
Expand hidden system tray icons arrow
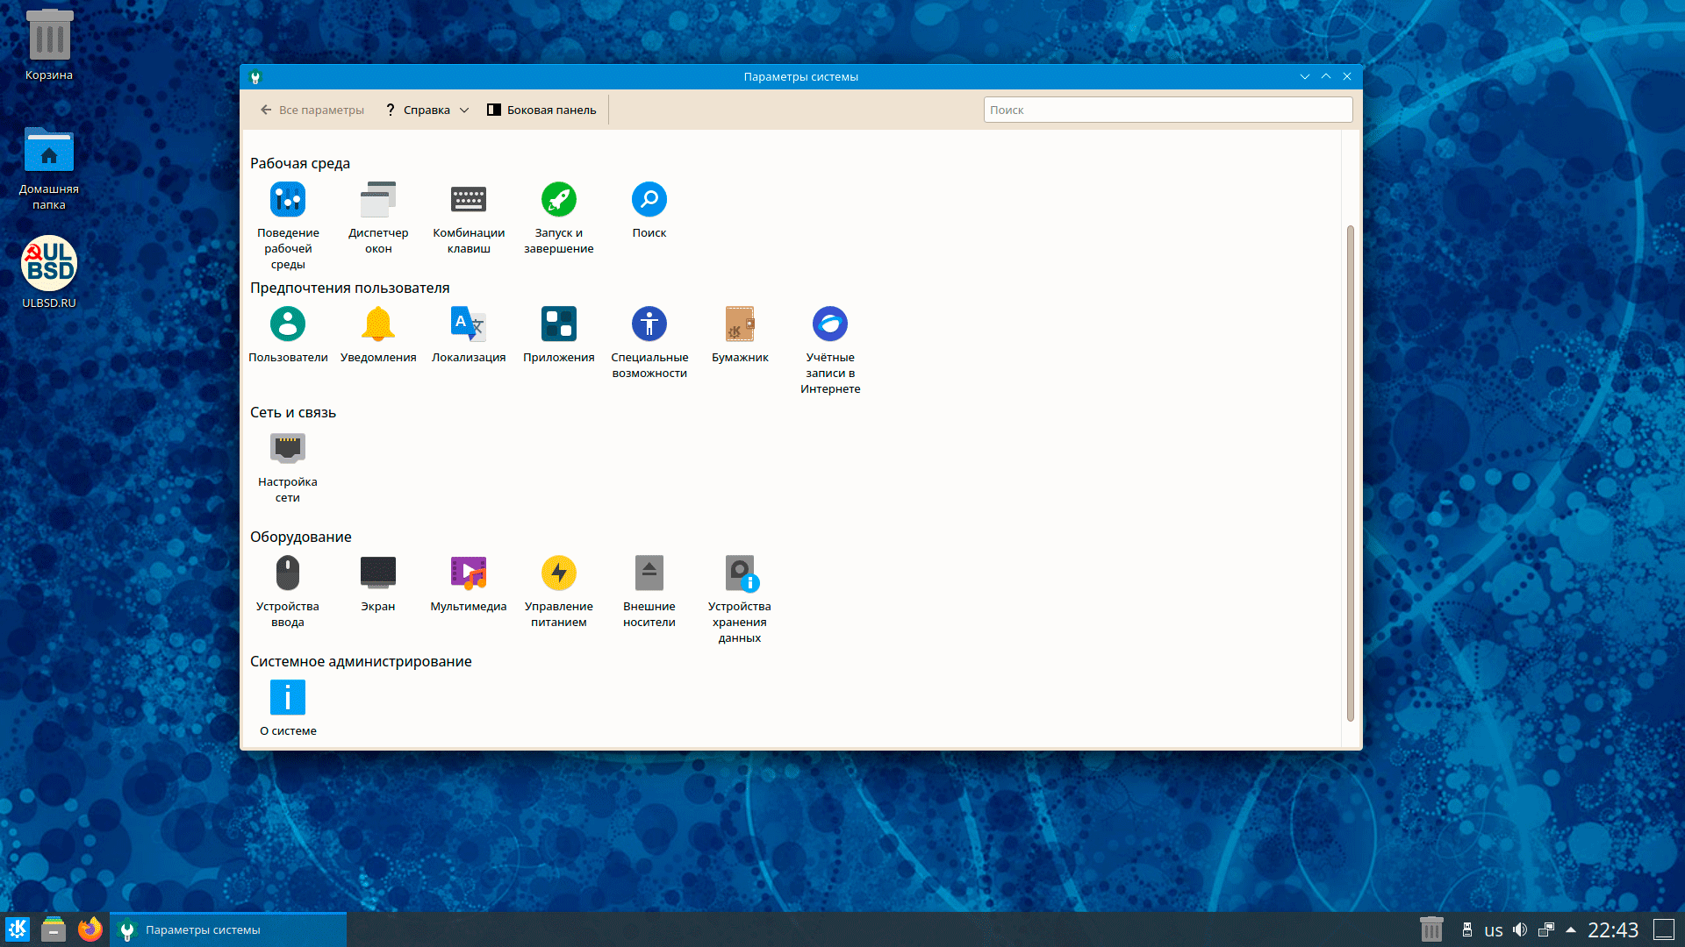(x=1571, y=930)
